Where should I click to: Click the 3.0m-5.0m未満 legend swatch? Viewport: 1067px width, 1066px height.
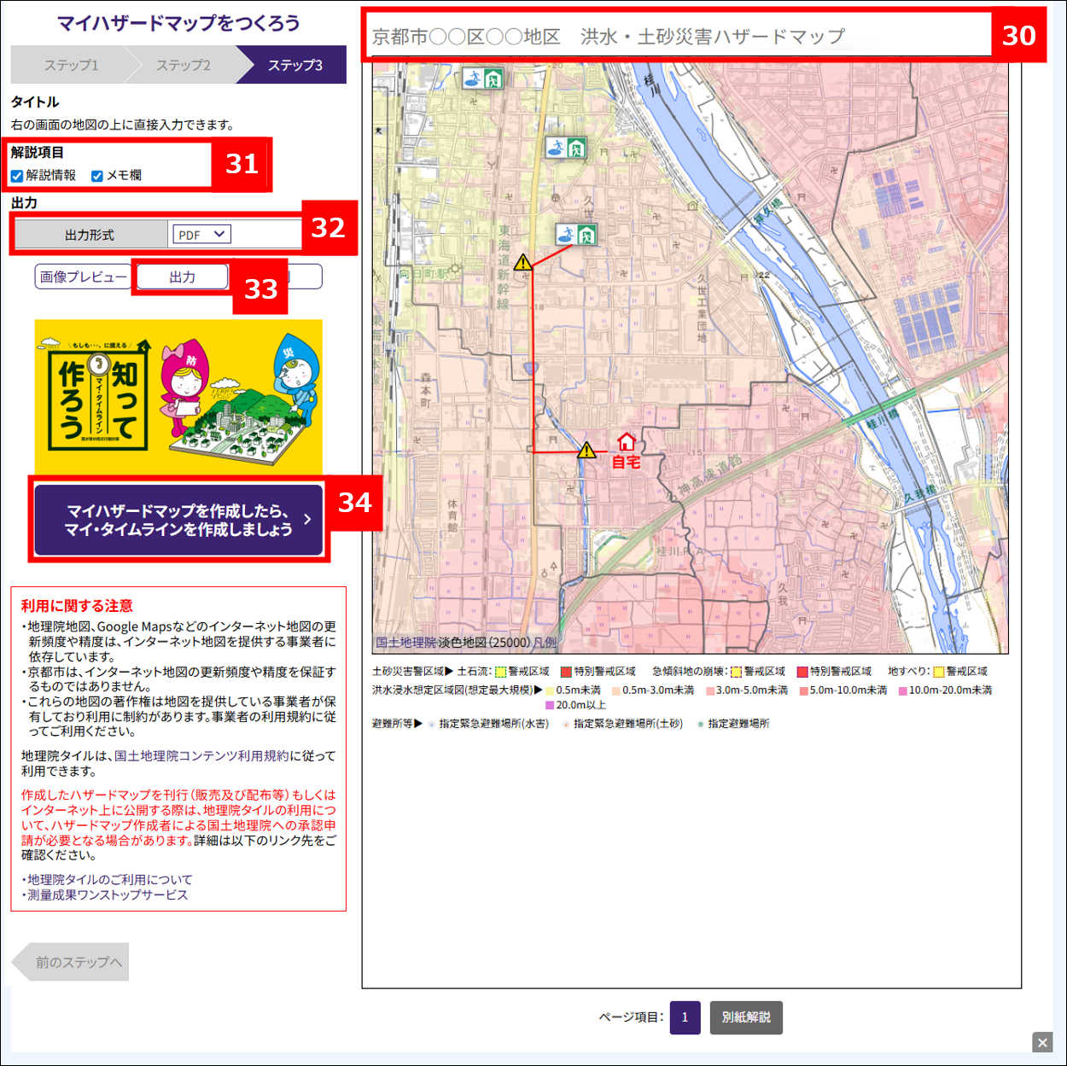710,690
